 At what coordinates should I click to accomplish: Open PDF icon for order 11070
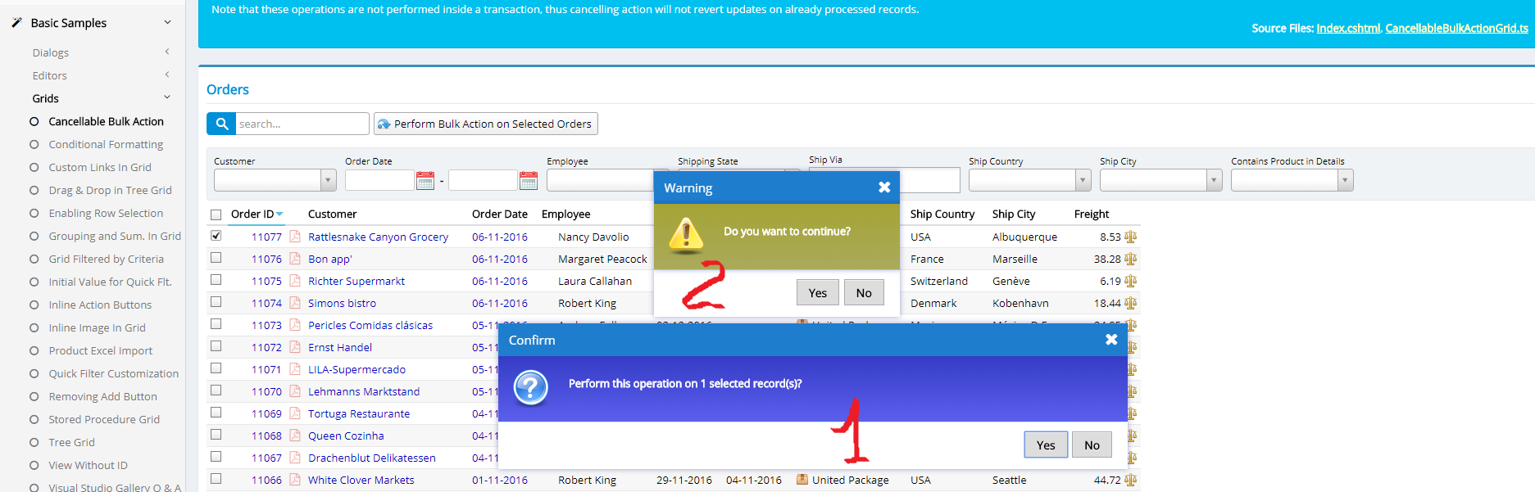295,391
